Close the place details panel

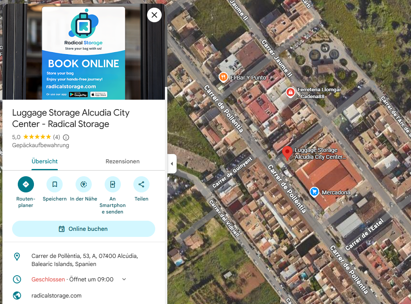(154, 15)
